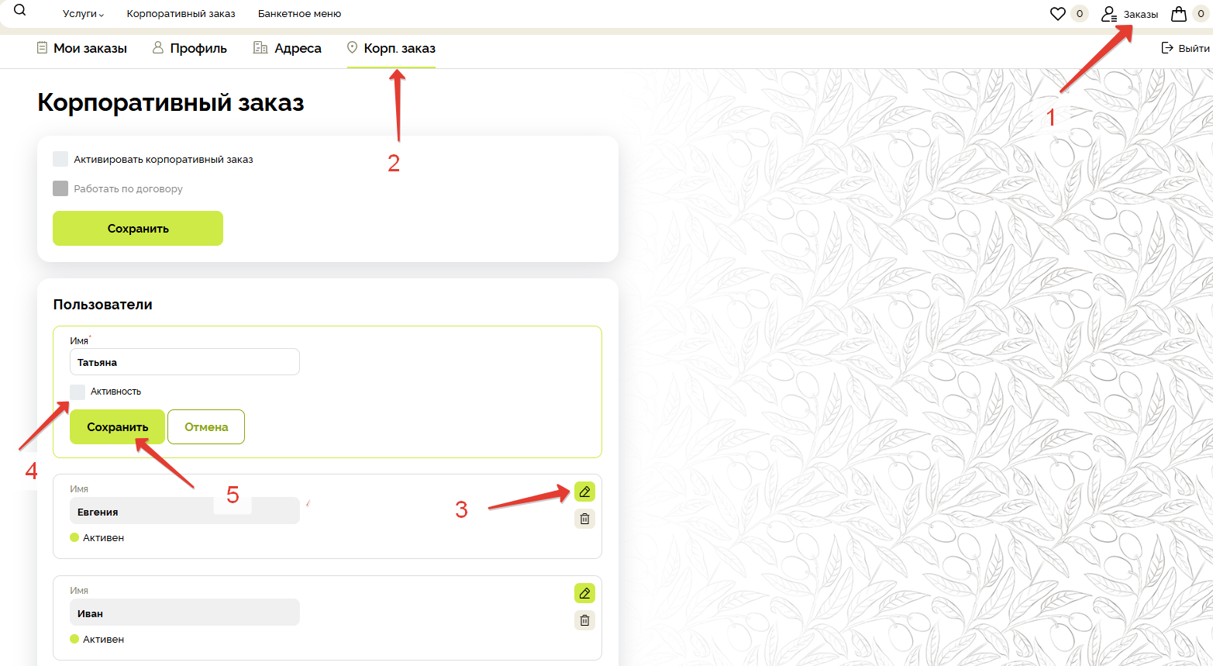
Task: Toggle 'Активность' checkbox for Татьяна
Action: pos(78,392)
